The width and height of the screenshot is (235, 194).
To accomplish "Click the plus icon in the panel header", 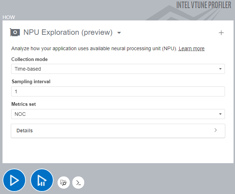I will click(221, 33).
